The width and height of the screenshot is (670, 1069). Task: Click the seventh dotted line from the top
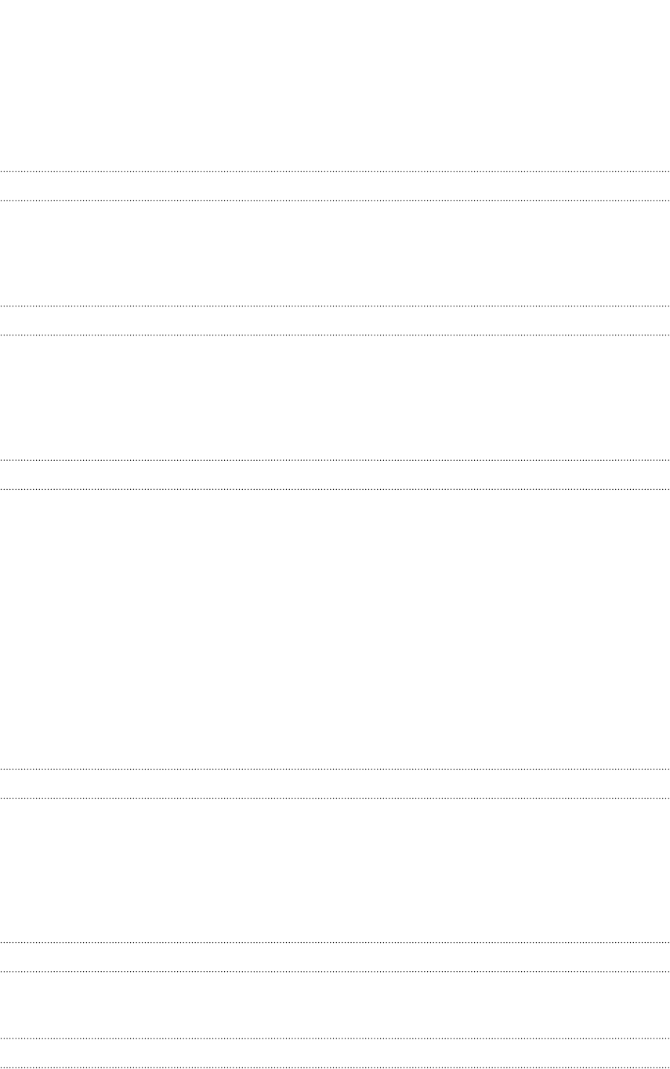click(335, 768)
